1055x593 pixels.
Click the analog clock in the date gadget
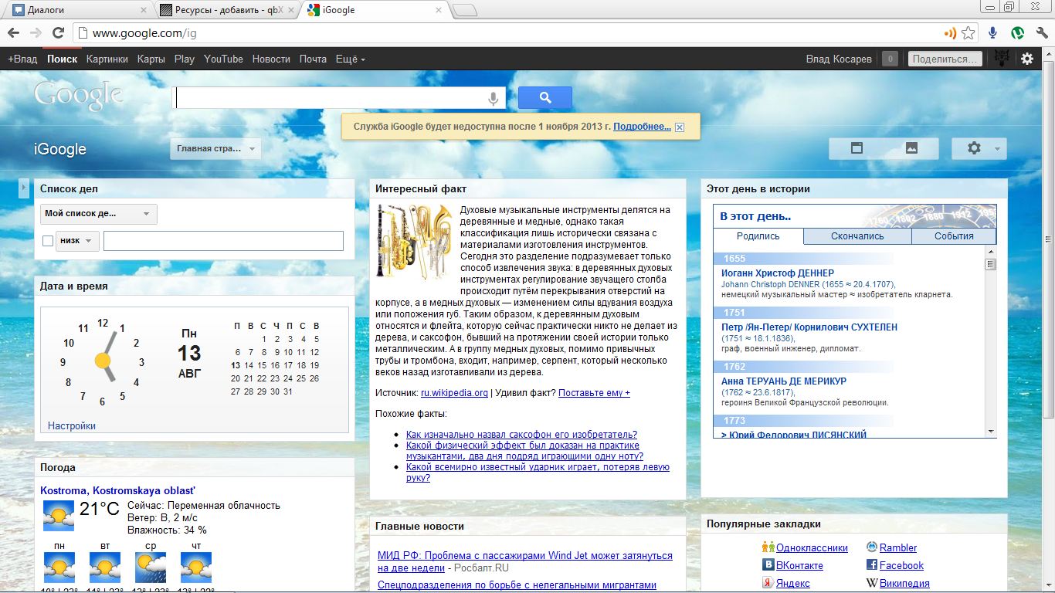tap(103, 360)
